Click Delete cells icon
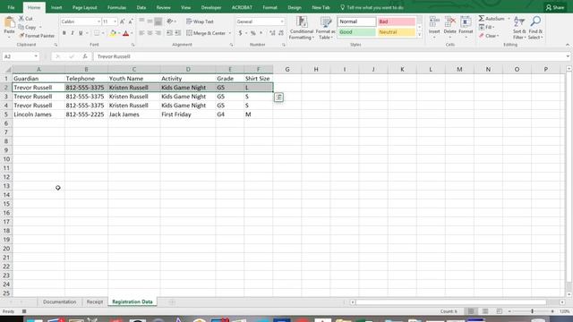 tap(449, 22)
